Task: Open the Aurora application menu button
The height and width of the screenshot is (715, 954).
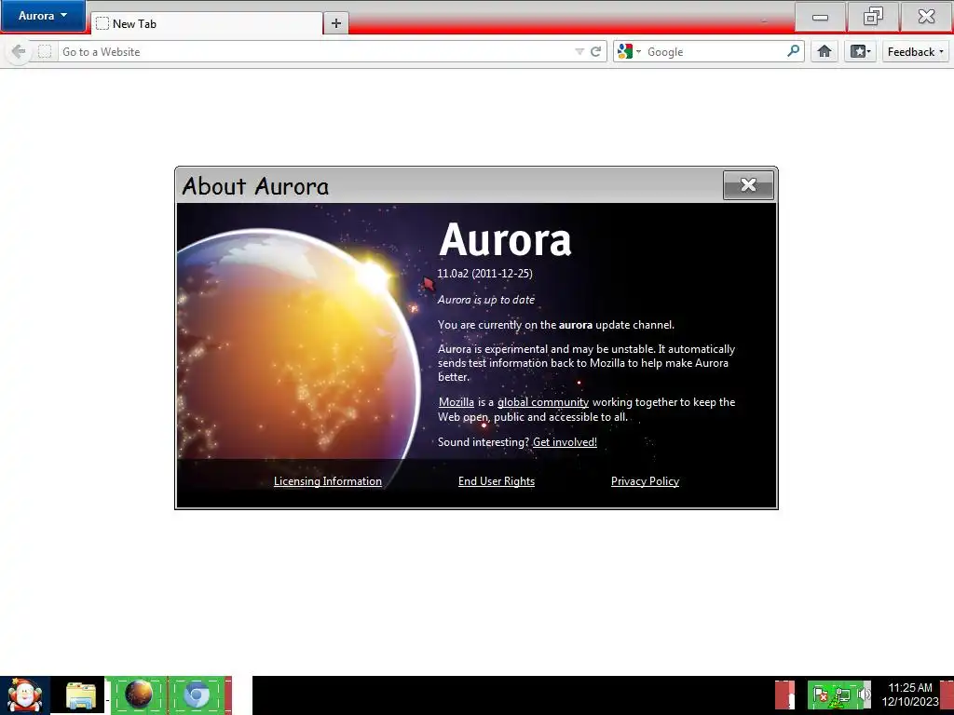Action: click(43, 16)
